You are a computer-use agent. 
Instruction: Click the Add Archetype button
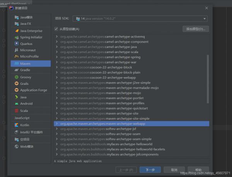pos(196,29)
